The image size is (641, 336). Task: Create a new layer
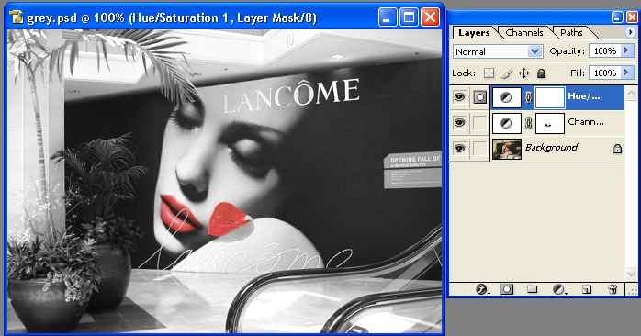[587, 289]
